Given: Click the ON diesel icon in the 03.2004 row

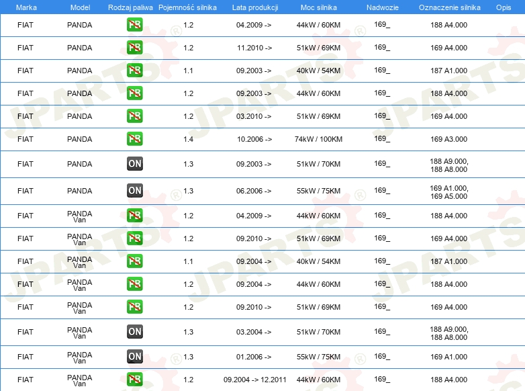Looking at the screenshot, I should 134,332.
